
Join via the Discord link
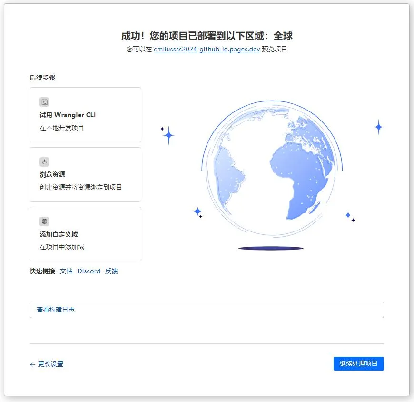(89, 271)
